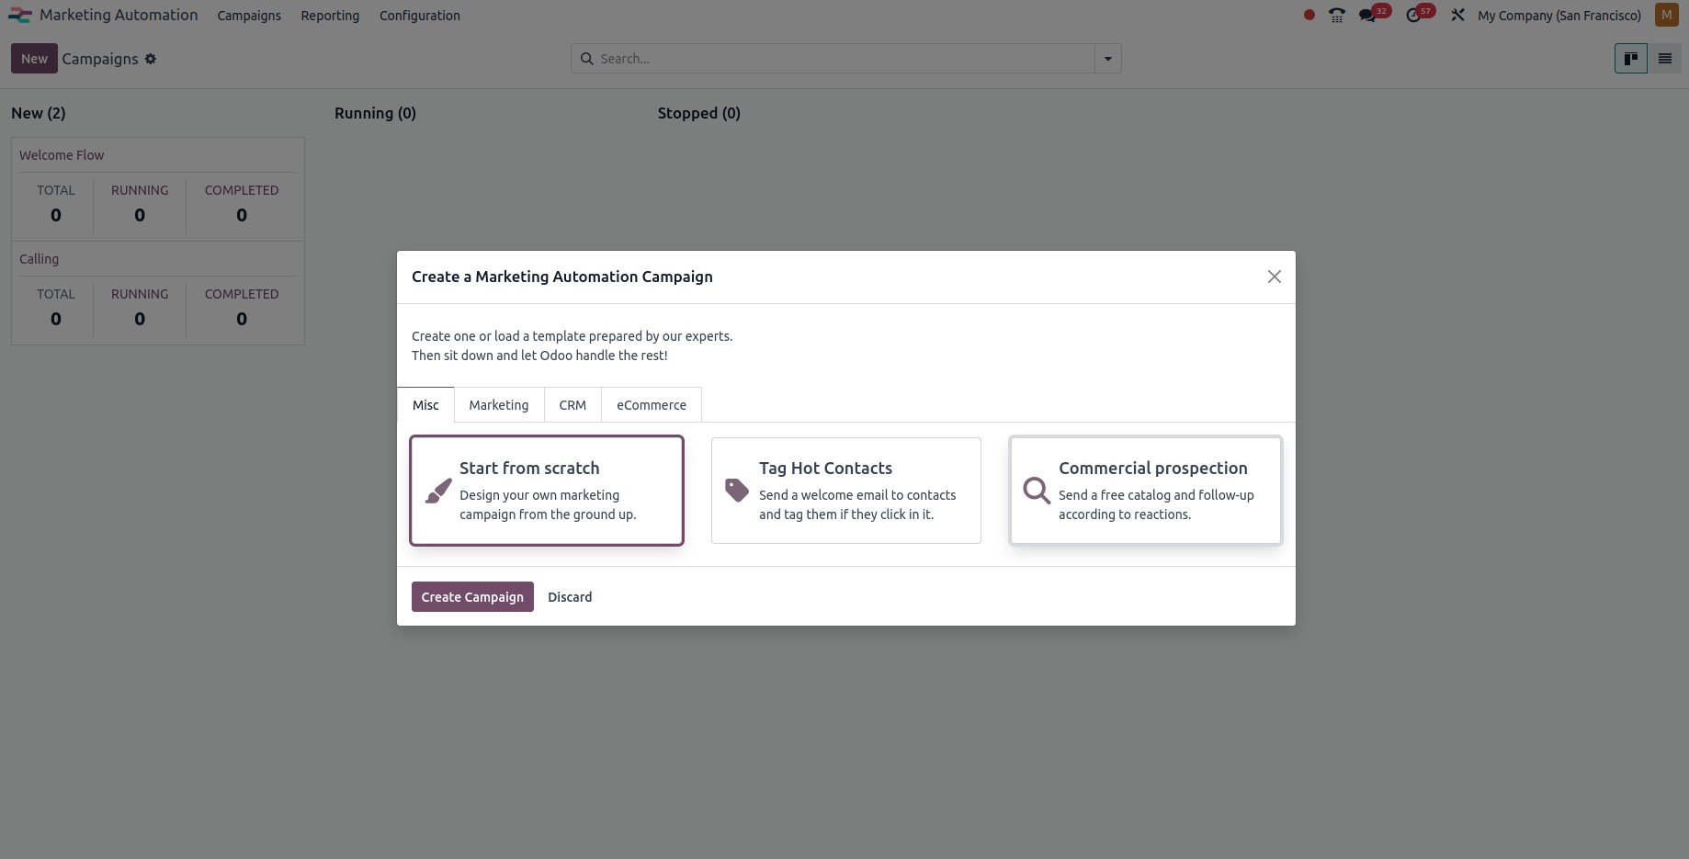Viewport: 1689px width, 859px height.
Task: Click the gear icon next to Campaigns
Action: tap(151, 59)
